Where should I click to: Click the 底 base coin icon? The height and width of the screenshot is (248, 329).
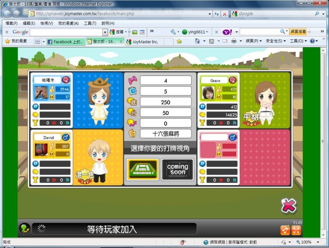point(132,101)
